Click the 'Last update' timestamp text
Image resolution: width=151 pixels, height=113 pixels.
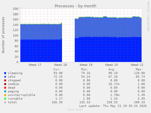pyautogui.click(x=113, y=106)
